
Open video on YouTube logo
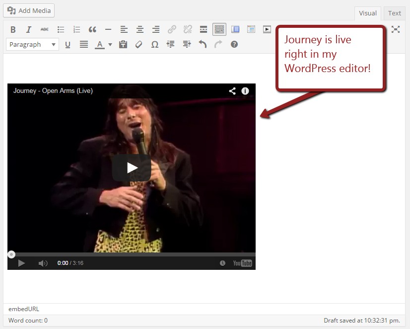click(242, 263)
